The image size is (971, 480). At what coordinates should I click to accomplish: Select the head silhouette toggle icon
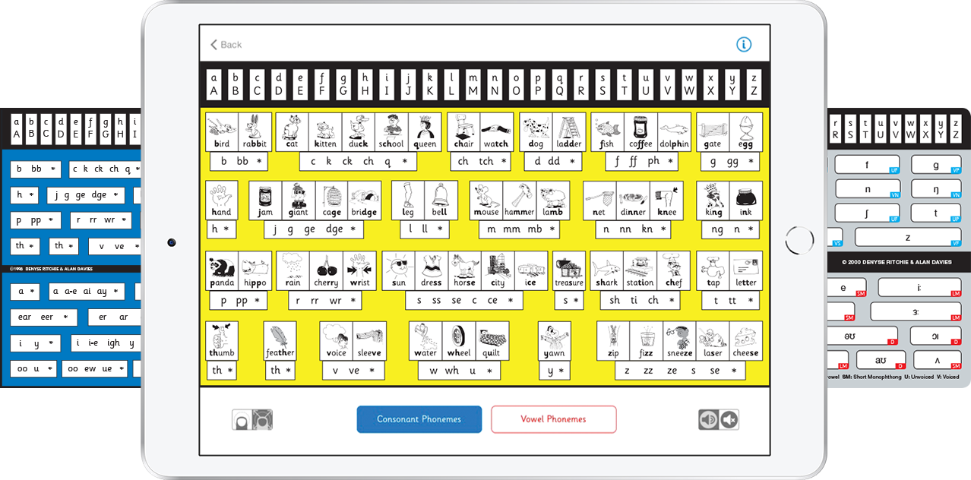tap(242, 419)
